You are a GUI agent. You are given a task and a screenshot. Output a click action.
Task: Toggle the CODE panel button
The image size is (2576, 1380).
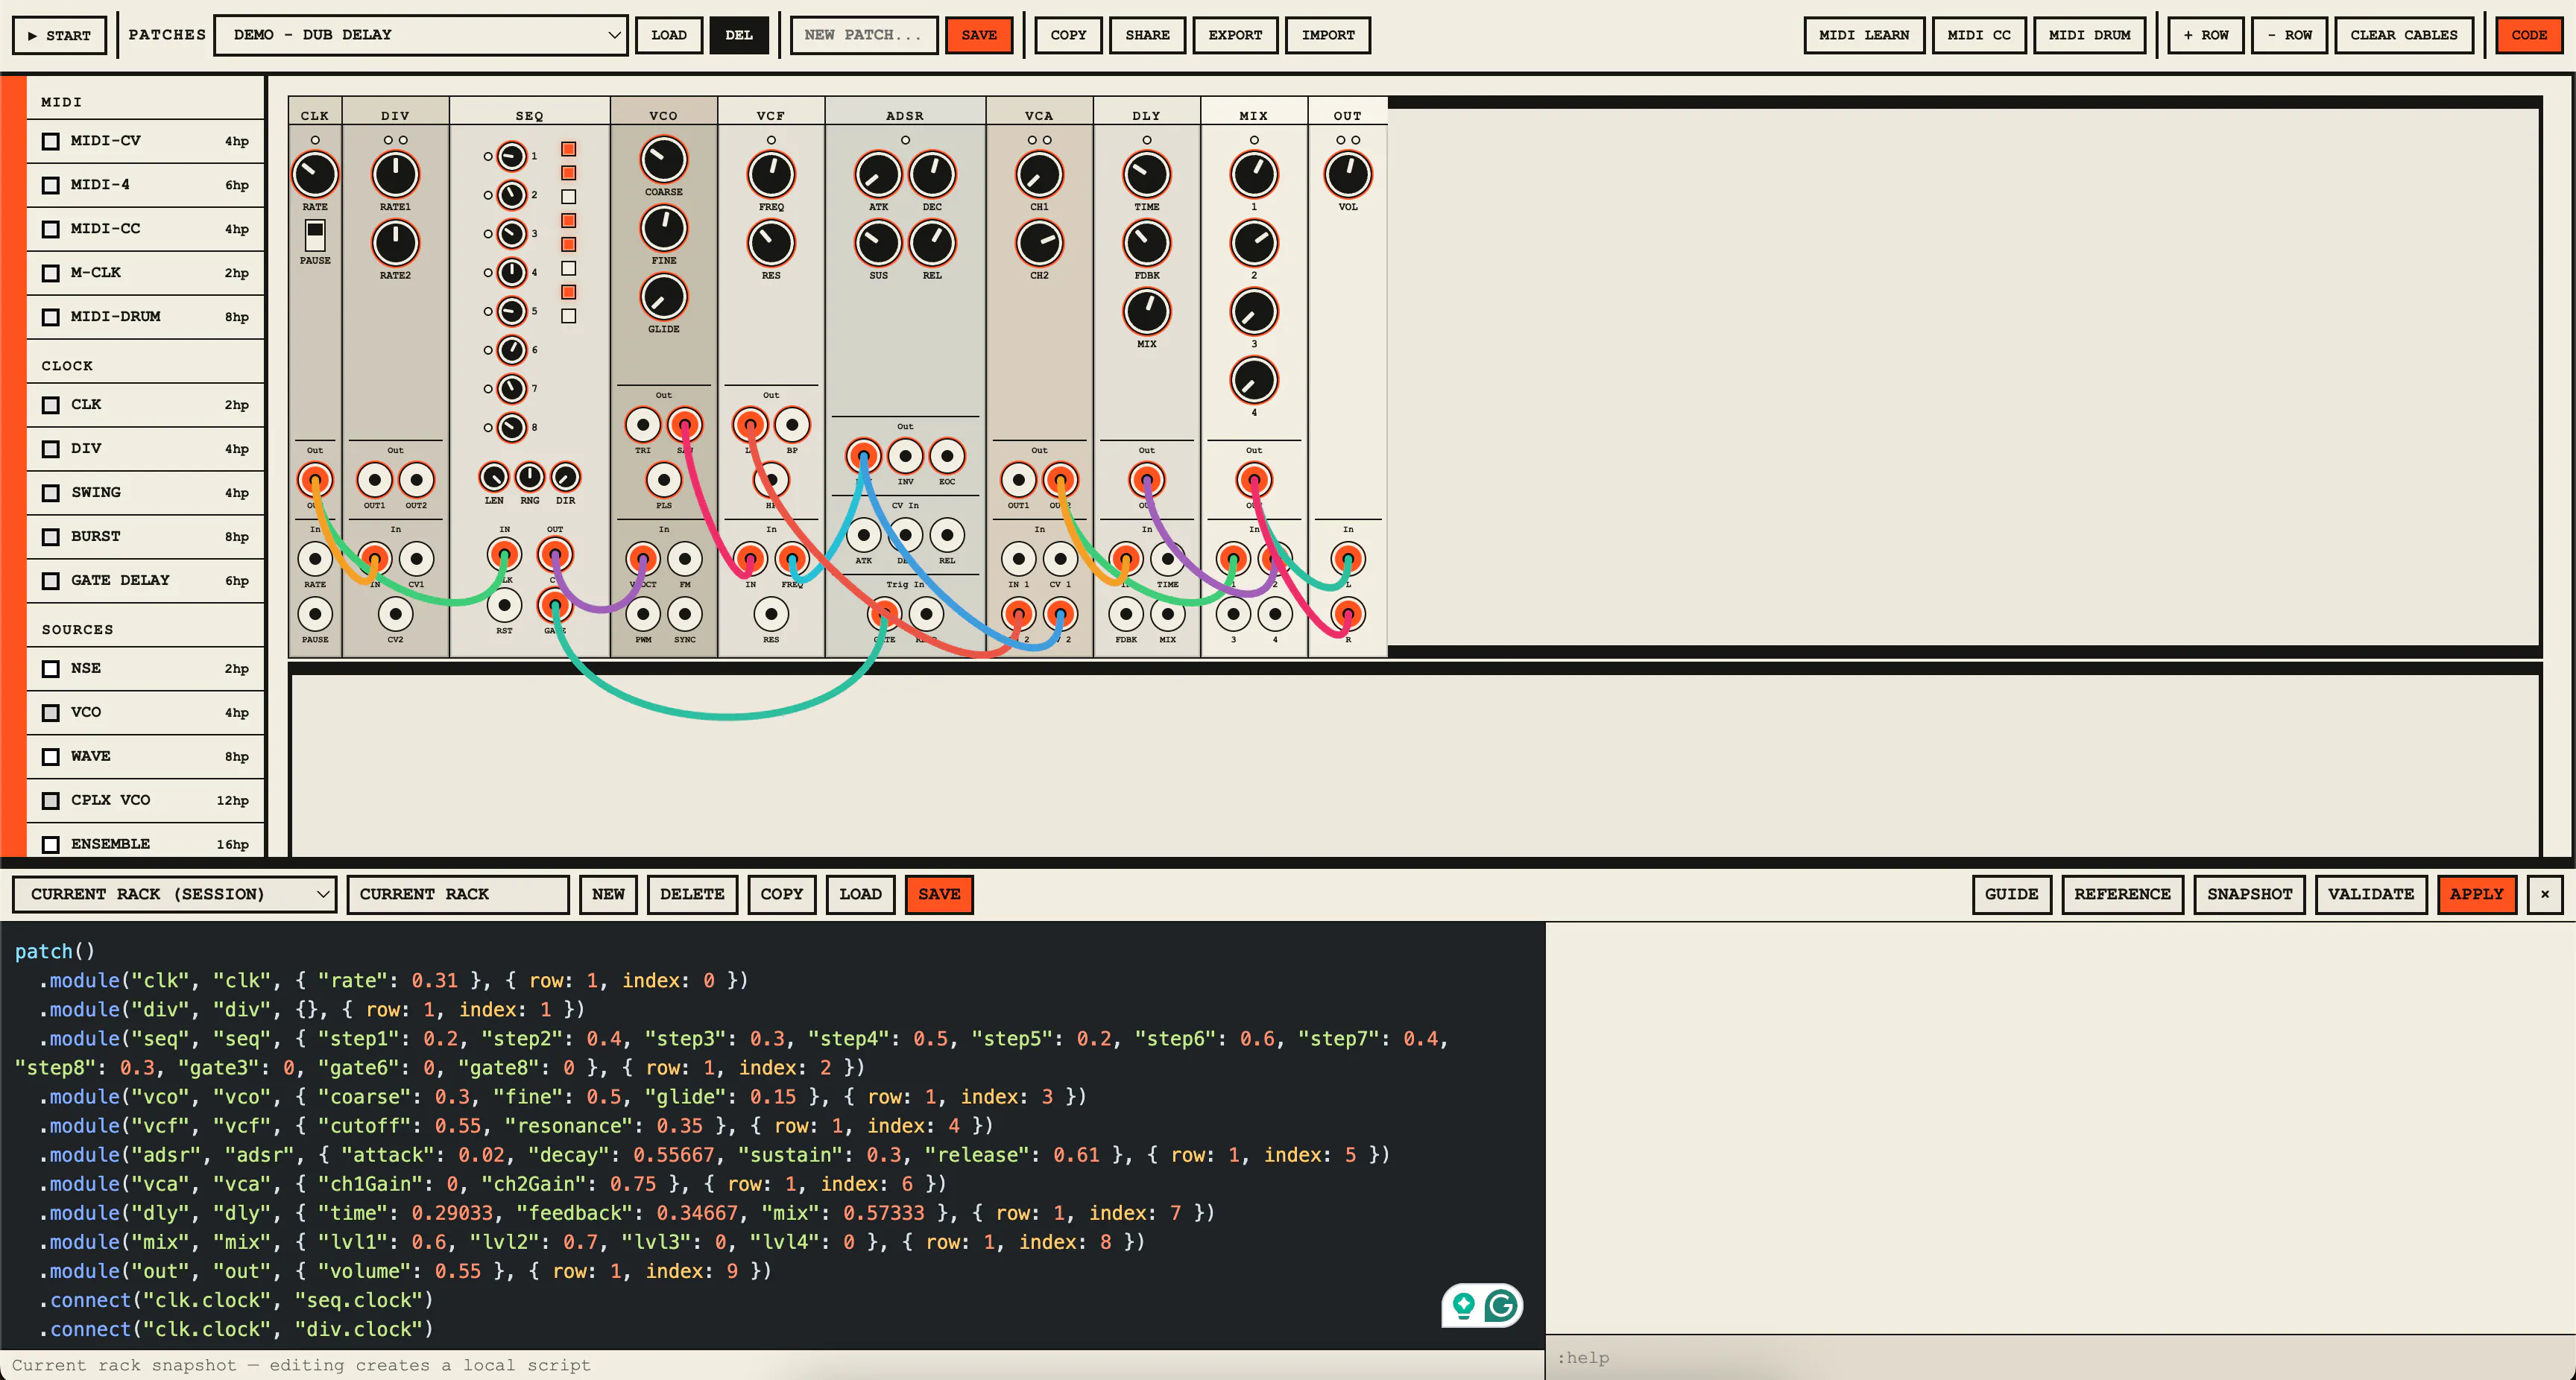[x=2529, y=35]
